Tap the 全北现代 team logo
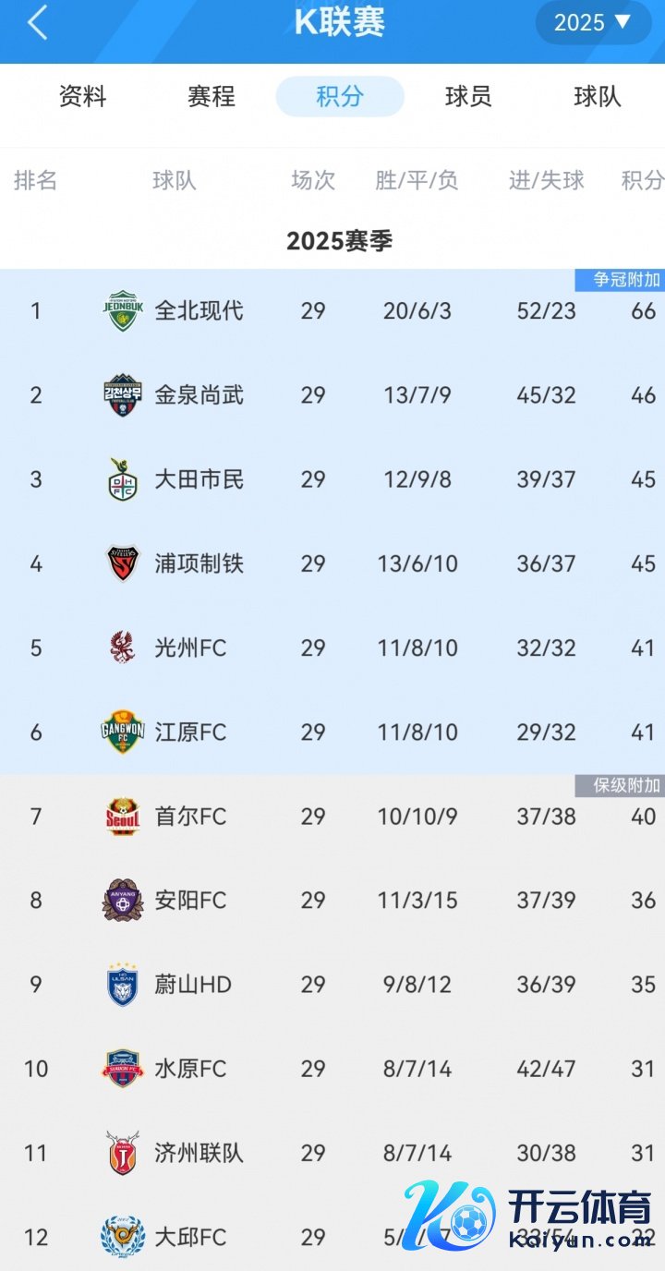Screen dimensions: 665x1271 pos(122,310)
